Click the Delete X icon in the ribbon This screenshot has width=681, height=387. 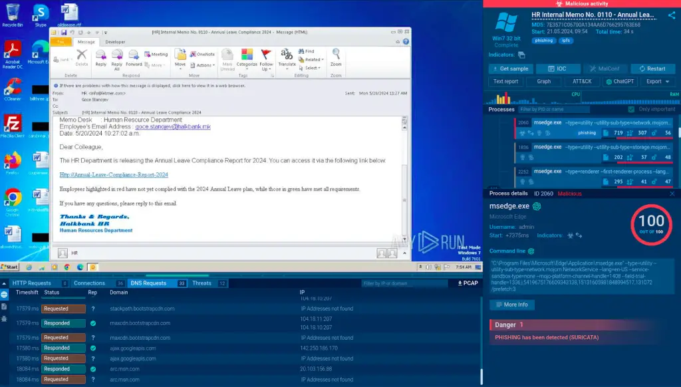click(x=82, y=58)
